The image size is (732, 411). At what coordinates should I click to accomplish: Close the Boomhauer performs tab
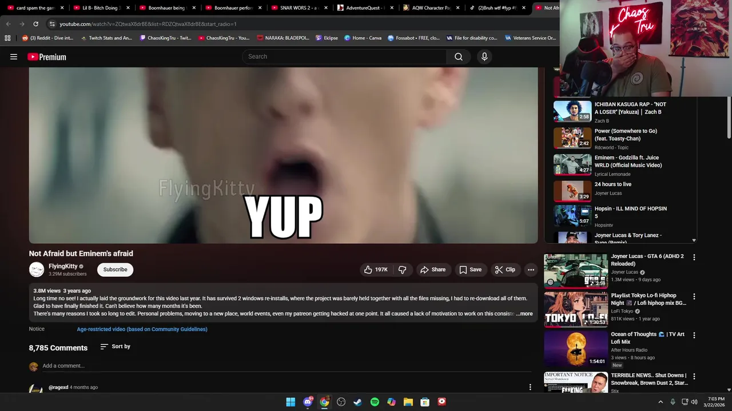[260, 8]
